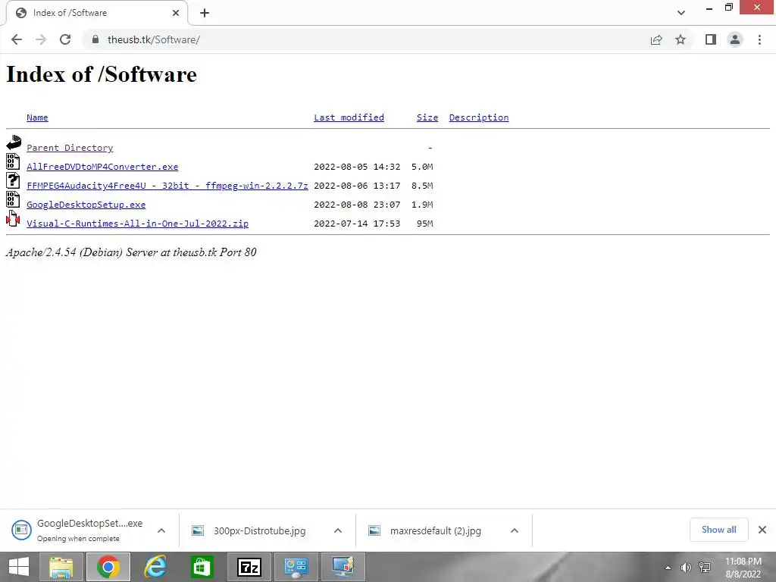This screenshot has width=776, height=582.
Task: Click Chrome icon in taskbar
Action: (x=108, y=567)
